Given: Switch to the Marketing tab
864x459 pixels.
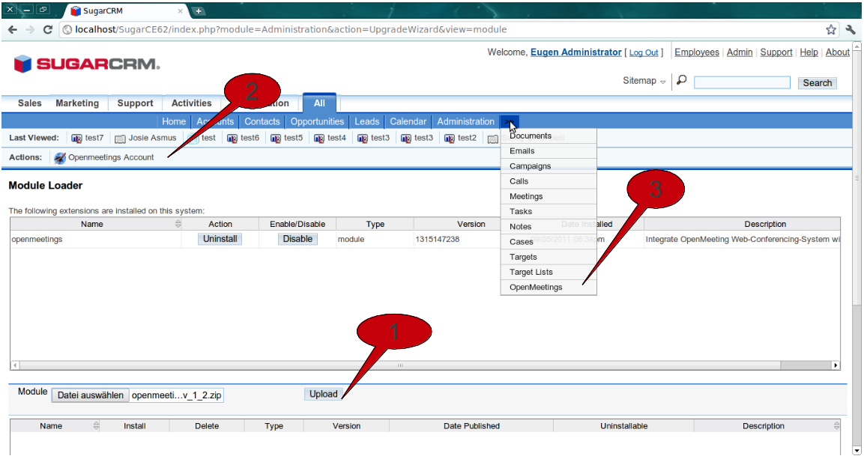Looking at the screenshot, I should coord(77,103).
